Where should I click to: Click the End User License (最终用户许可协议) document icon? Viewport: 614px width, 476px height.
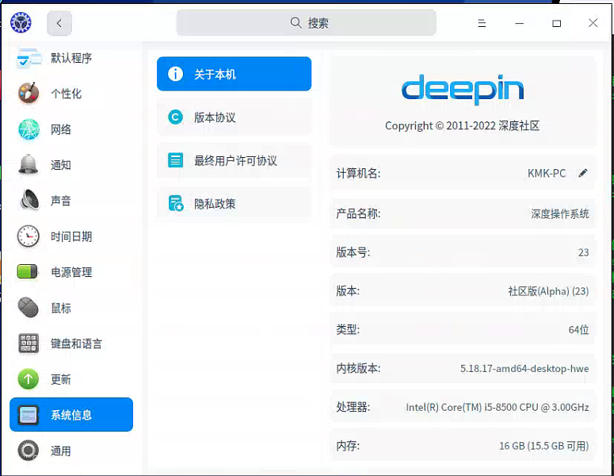click(175, 160)
